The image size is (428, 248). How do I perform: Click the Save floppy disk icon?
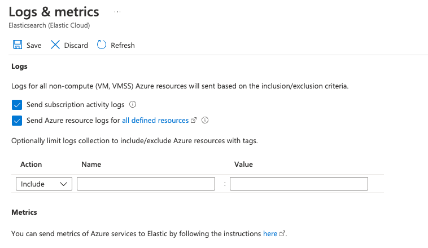[17, 45]
